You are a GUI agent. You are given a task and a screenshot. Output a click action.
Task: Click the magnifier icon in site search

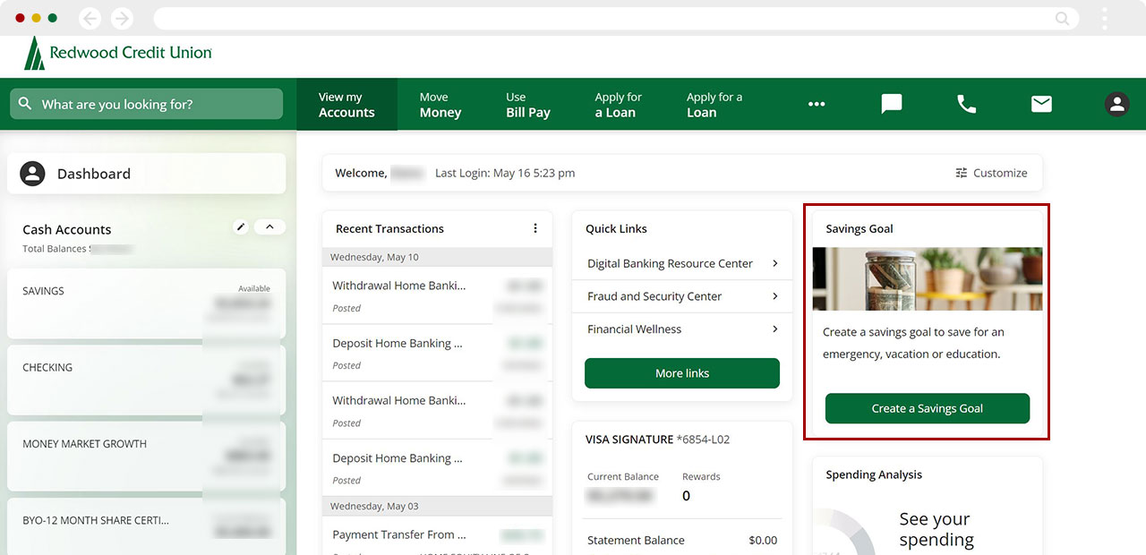point(25,104)
